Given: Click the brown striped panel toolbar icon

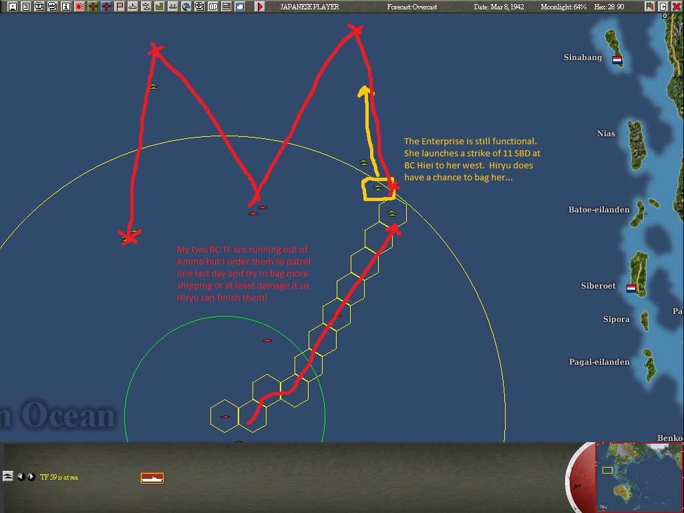Looking at the screenshot, I should click(226, 7).
